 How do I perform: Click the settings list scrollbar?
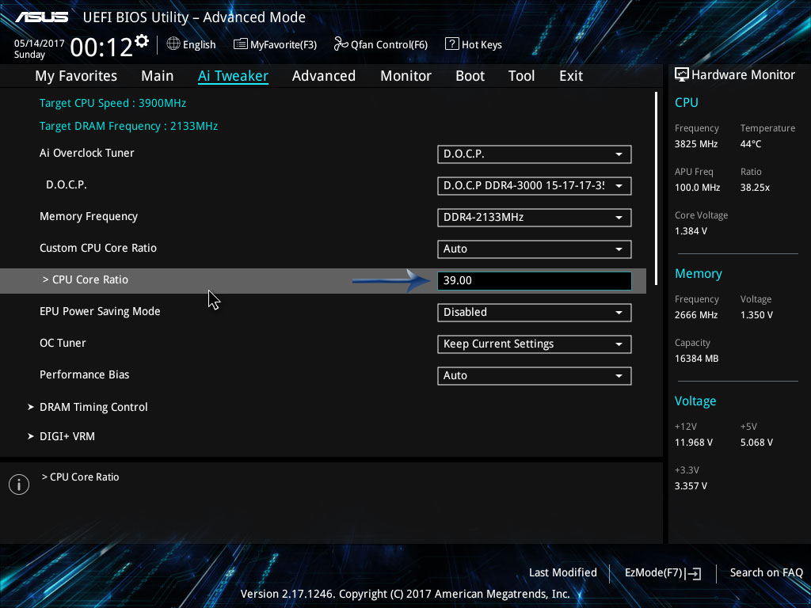point(656,188)
